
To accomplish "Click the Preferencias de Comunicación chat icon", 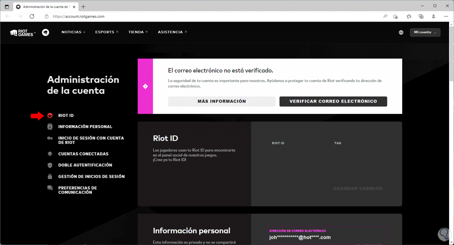I will pos(50,188).
